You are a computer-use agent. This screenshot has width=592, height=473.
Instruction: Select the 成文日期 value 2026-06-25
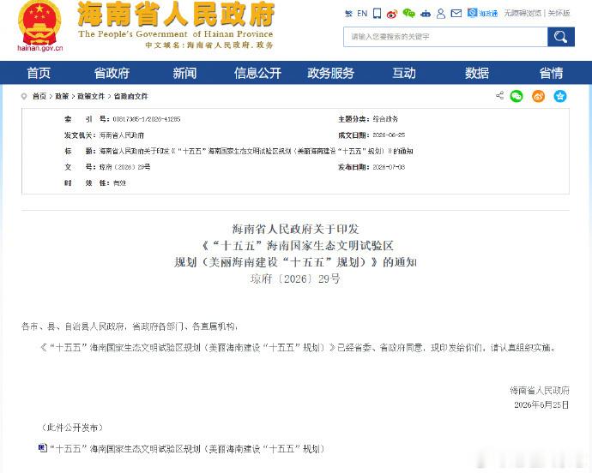pyautogui.click(x=389, y=135)
